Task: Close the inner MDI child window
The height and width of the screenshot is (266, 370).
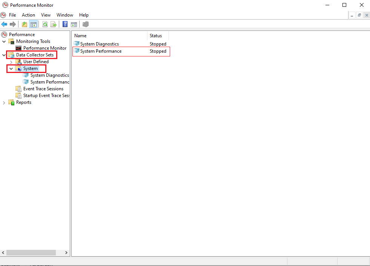Action: click(x=367, y=15)
